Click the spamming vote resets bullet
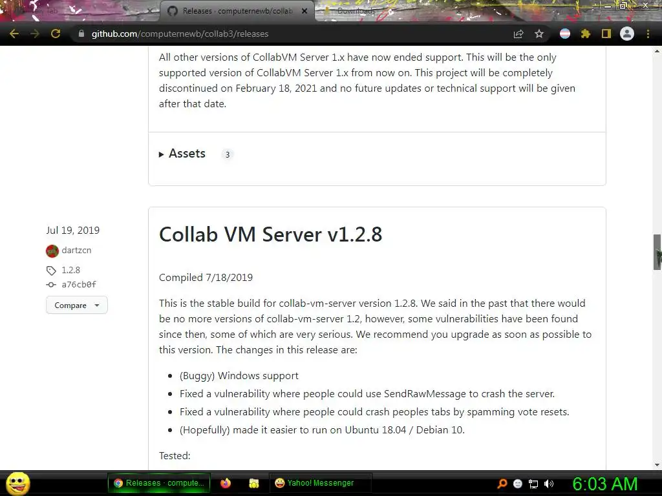Viewport: 662px width, 496px height. coord(374,411)
